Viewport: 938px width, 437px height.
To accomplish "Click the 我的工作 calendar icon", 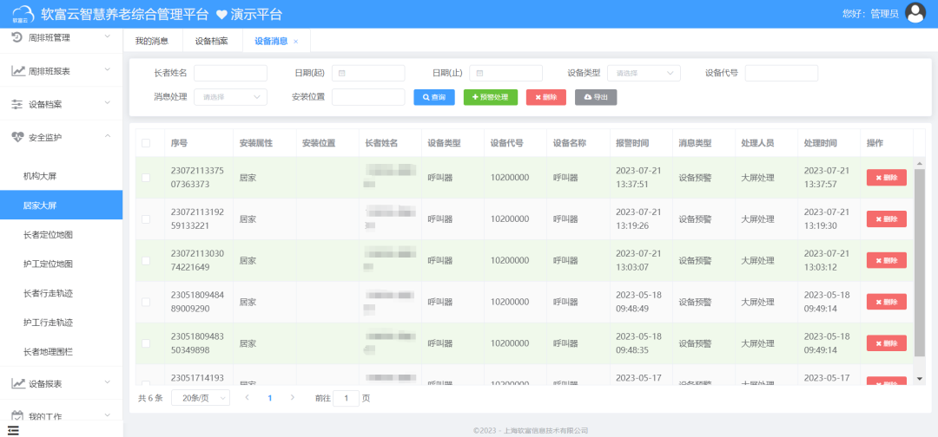I will [18, 416].
